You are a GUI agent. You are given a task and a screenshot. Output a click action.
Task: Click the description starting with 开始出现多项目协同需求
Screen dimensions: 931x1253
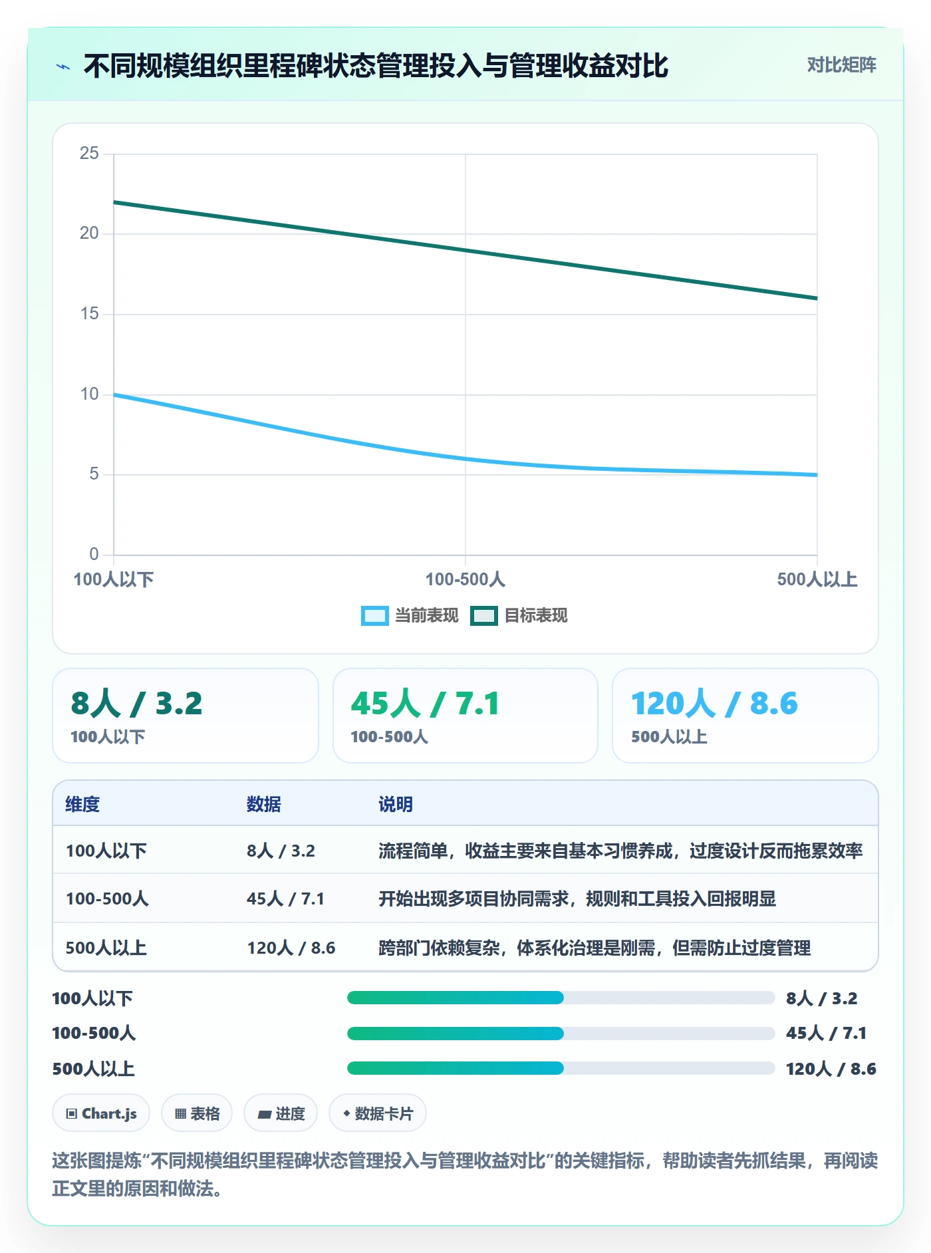(x=577, y=899)
